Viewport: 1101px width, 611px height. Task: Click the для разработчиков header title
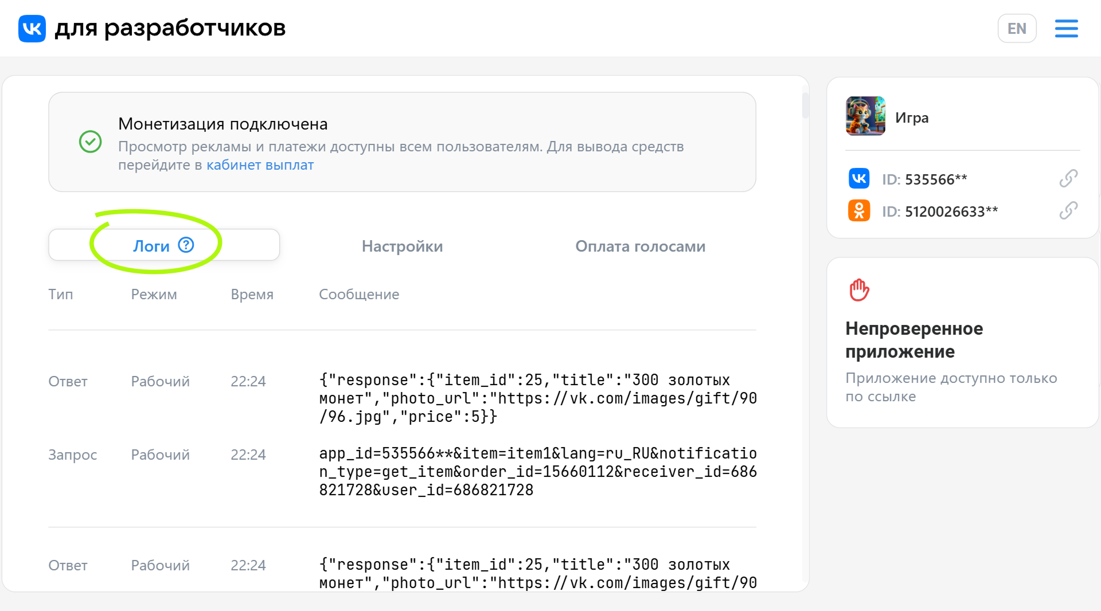(170, 28)
